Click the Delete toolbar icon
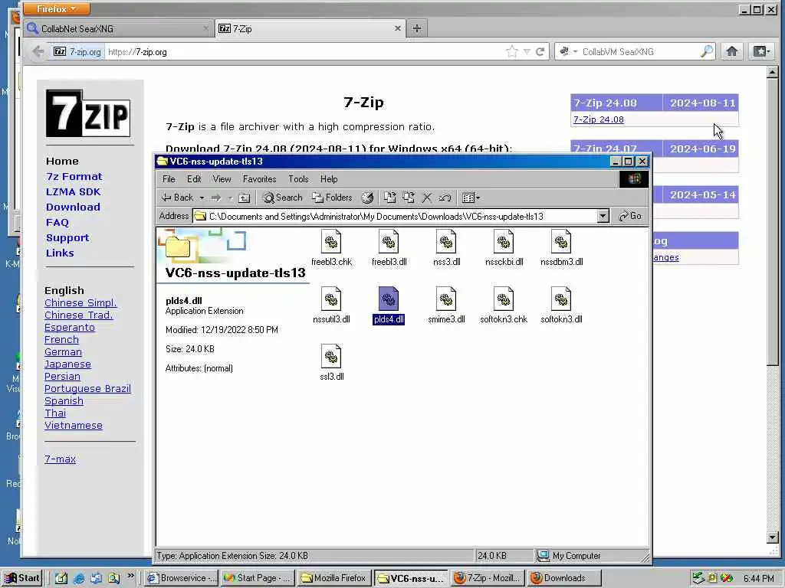Screen dimensions: 785x588 pos(427,198)
